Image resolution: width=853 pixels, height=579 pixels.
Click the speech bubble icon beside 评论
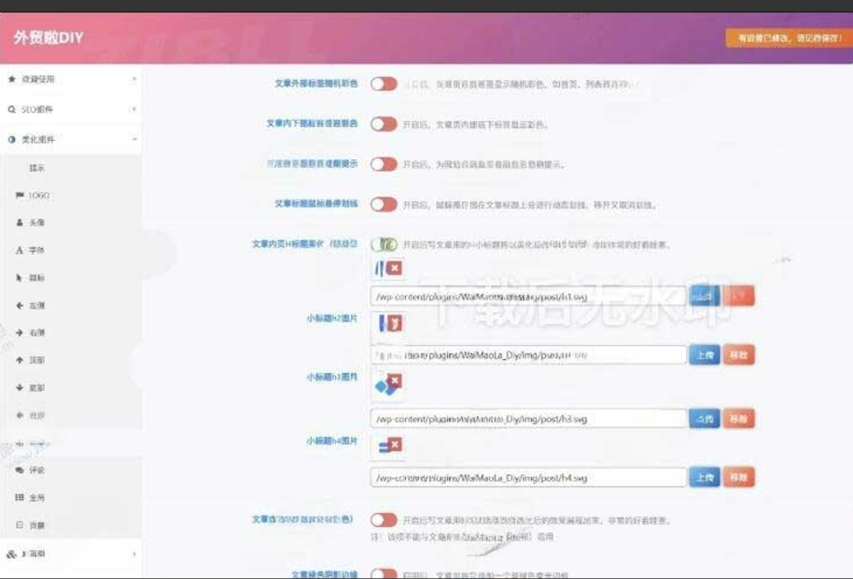click(x=20, y=470)
